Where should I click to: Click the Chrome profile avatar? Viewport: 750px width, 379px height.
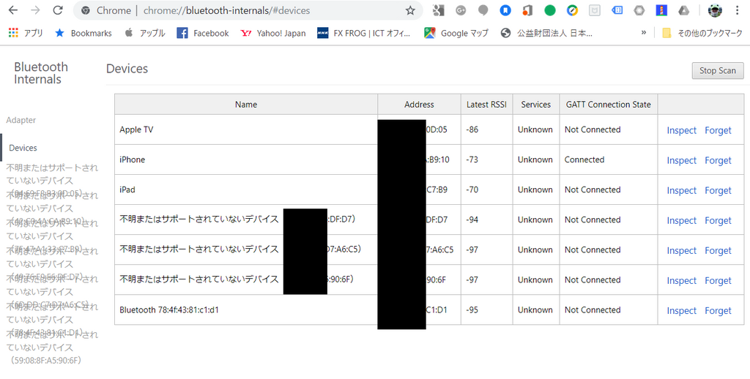715,10
